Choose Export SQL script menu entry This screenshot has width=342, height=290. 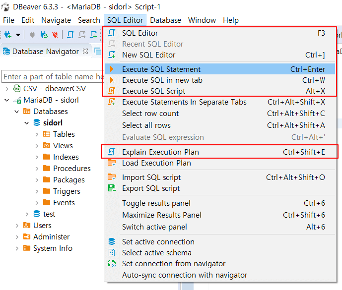(x=220, y=188)
